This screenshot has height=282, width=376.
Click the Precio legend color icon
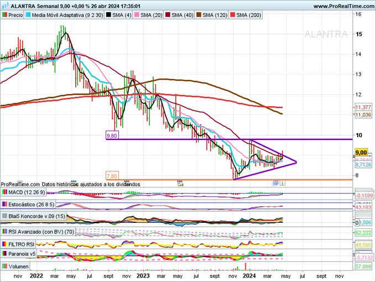[x=4, y=15]
